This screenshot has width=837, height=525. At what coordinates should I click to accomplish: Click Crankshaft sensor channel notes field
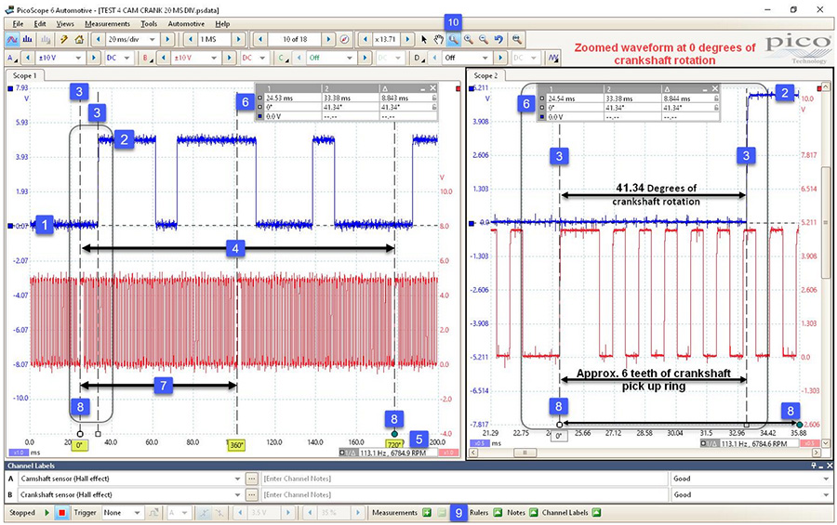tap(464, 495)
